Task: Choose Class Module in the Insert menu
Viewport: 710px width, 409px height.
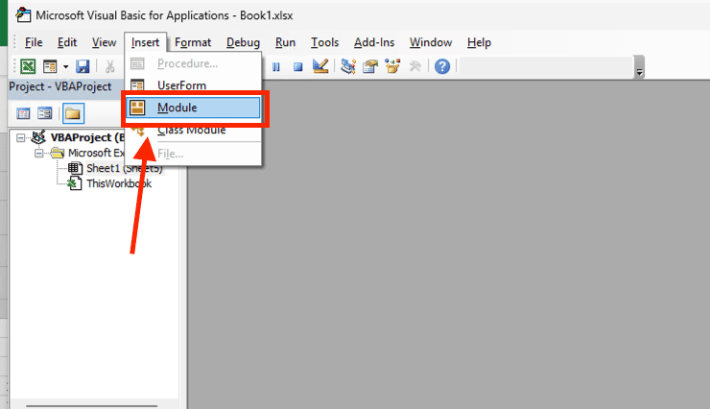Action: point(194,131)
